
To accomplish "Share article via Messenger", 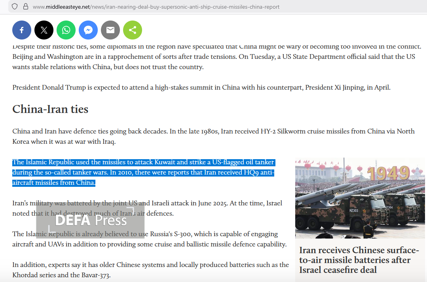I will coord(88,30).
